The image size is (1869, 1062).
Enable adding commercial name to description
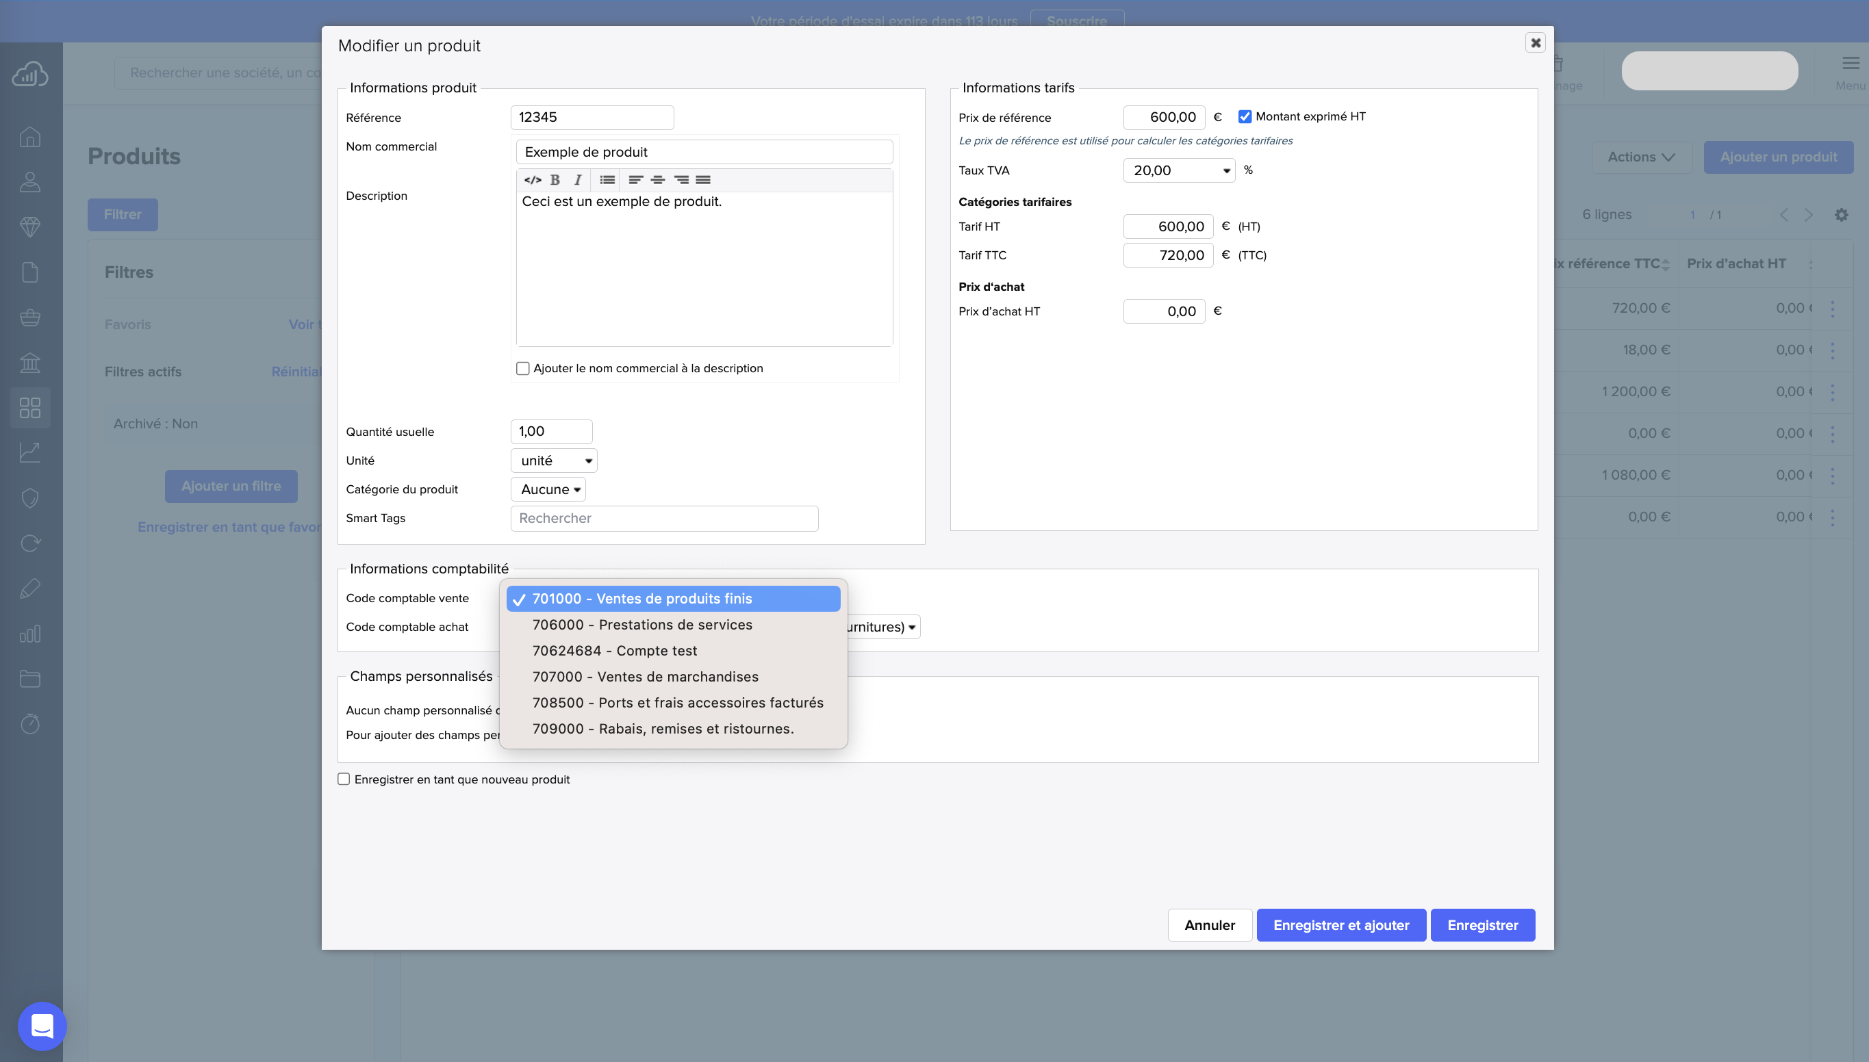point(523,368)
